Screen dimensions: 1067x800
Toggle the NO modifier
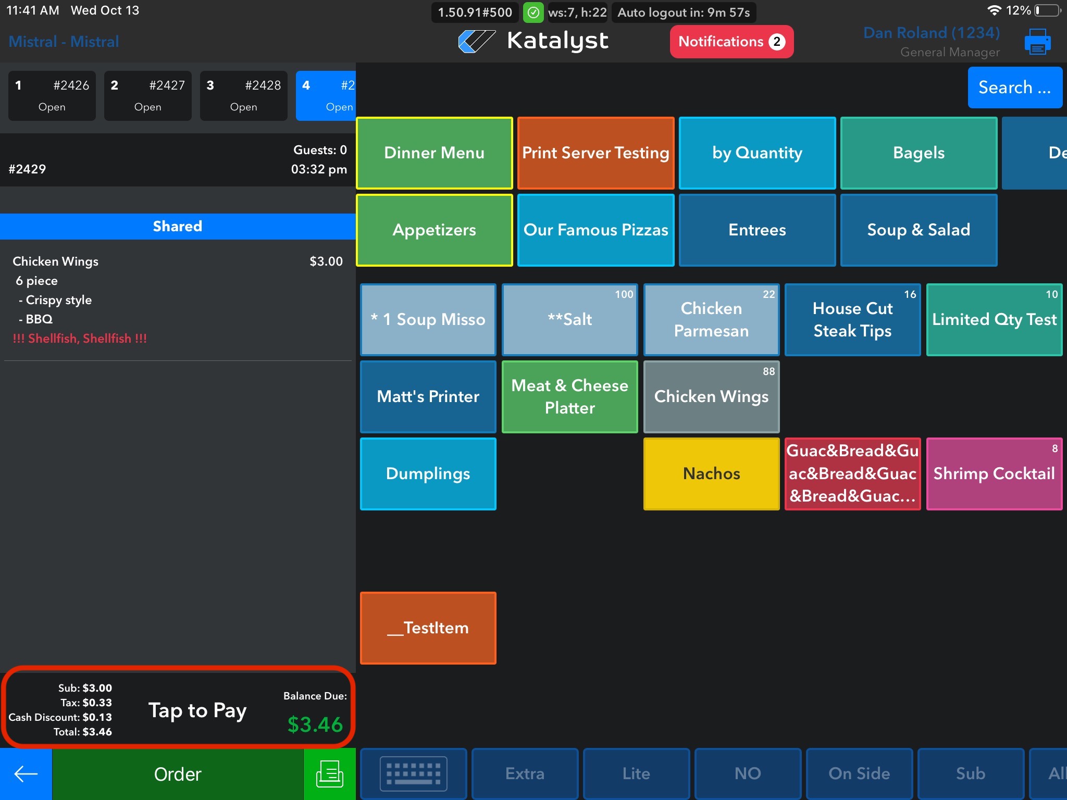747,774
